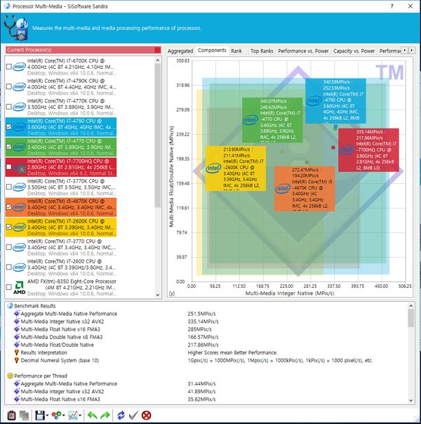This screenshot has width=421, height=424.
Task: Click the results pane scroll down arrow
Action: (411, 401)
